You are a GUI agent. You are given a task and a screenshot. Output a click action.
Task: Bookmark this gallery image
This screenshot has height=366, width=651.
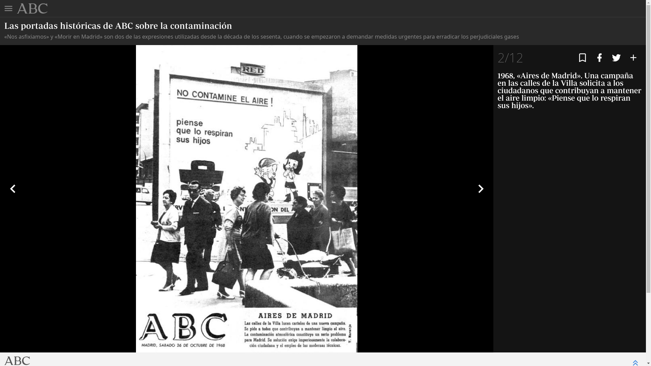point(582,58)
